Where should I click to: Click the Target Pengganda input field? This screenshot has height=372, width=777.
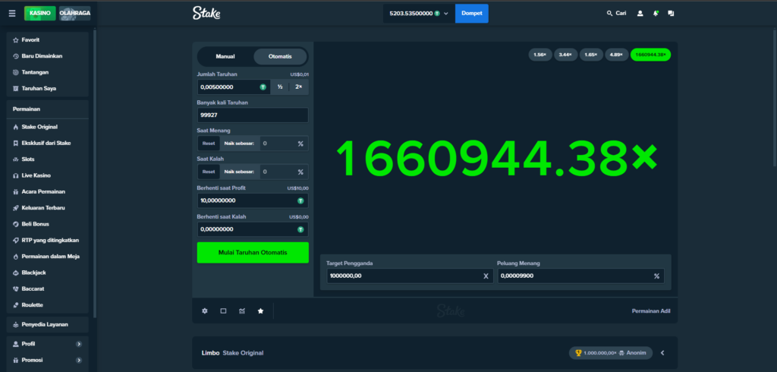click(x=410, y=276)
